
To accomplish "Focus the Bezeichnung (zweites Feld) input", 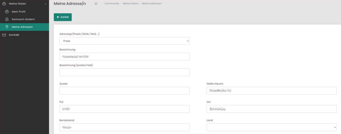I will pos(124,72).
